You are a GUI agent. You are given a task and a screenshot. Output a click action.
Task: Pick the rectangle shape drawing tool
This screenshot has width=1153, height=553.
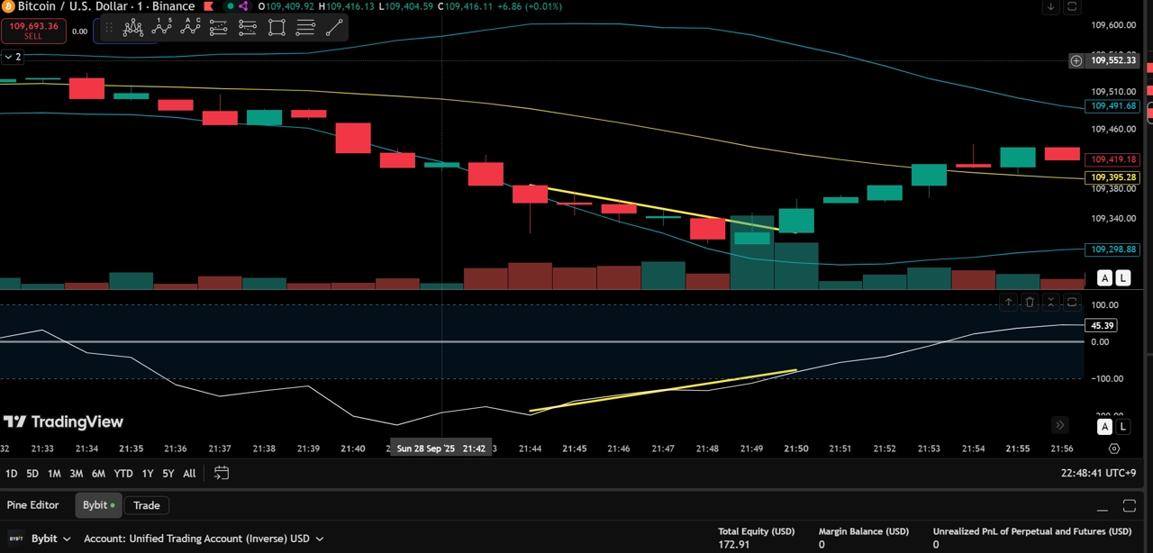[x=277, y=28]
